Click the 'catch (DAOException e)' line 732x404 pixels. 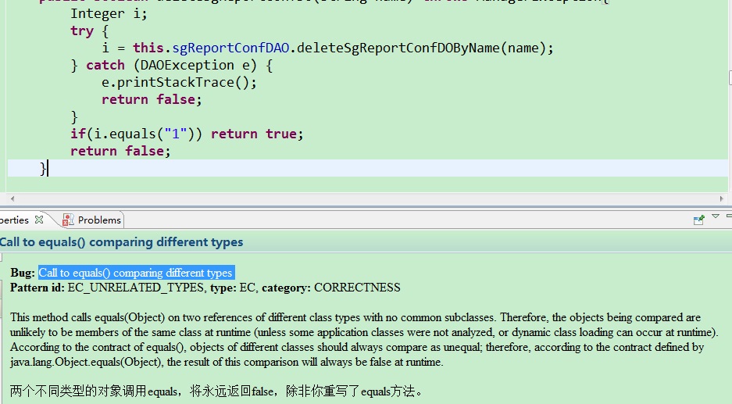[171, 66]
